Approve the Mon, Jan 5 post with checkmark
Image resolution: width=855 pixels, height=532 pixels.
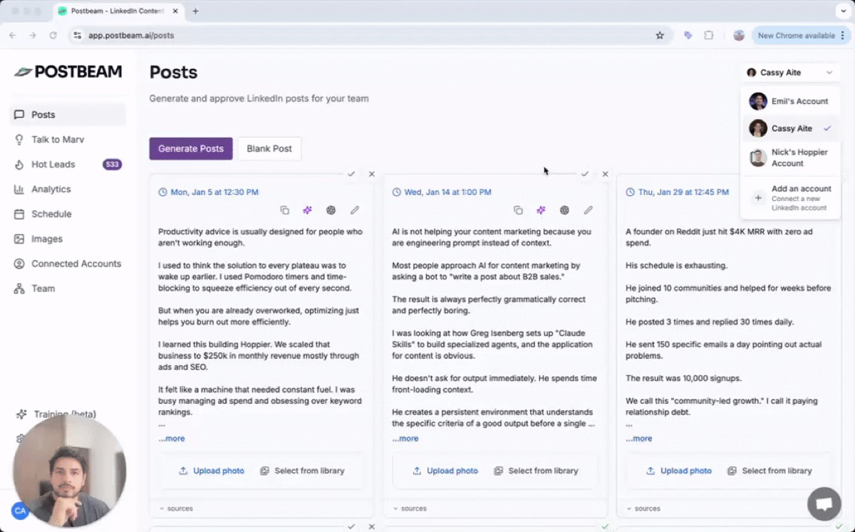[351, 174]
